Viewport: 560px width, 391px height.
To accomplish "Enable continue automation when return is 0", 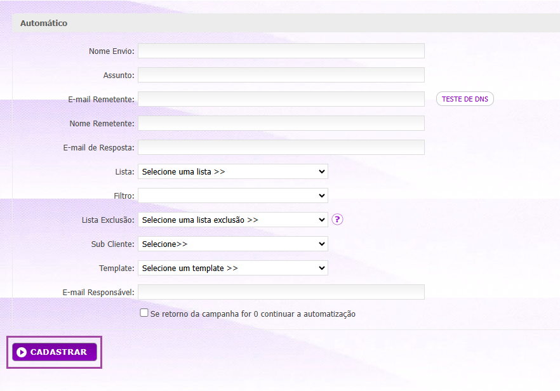I will pos(144,313).
